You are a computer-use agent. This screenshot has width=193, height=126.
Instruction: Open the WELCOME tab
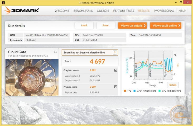coord(62,11)
